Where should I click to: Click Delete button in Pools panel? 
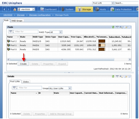(x=35, y=64)
